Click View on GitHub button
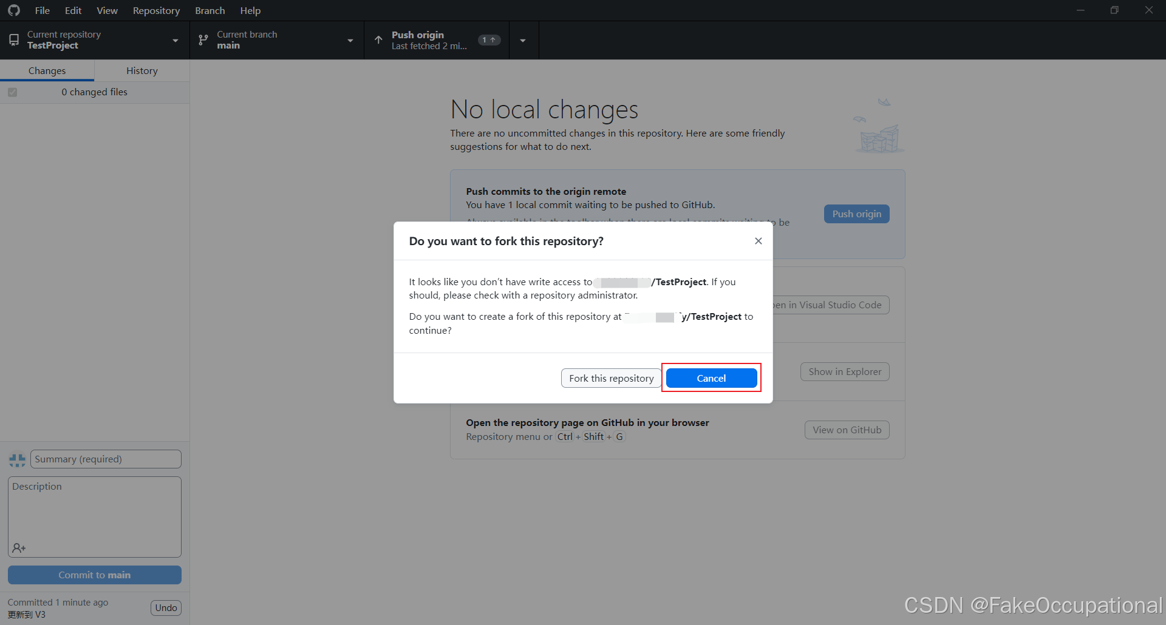1166x625 pixels. click(x=847, y=430)
